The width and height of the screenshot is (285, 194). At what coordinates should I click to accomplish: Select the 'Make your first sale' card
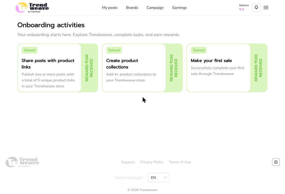pos(227,68)
